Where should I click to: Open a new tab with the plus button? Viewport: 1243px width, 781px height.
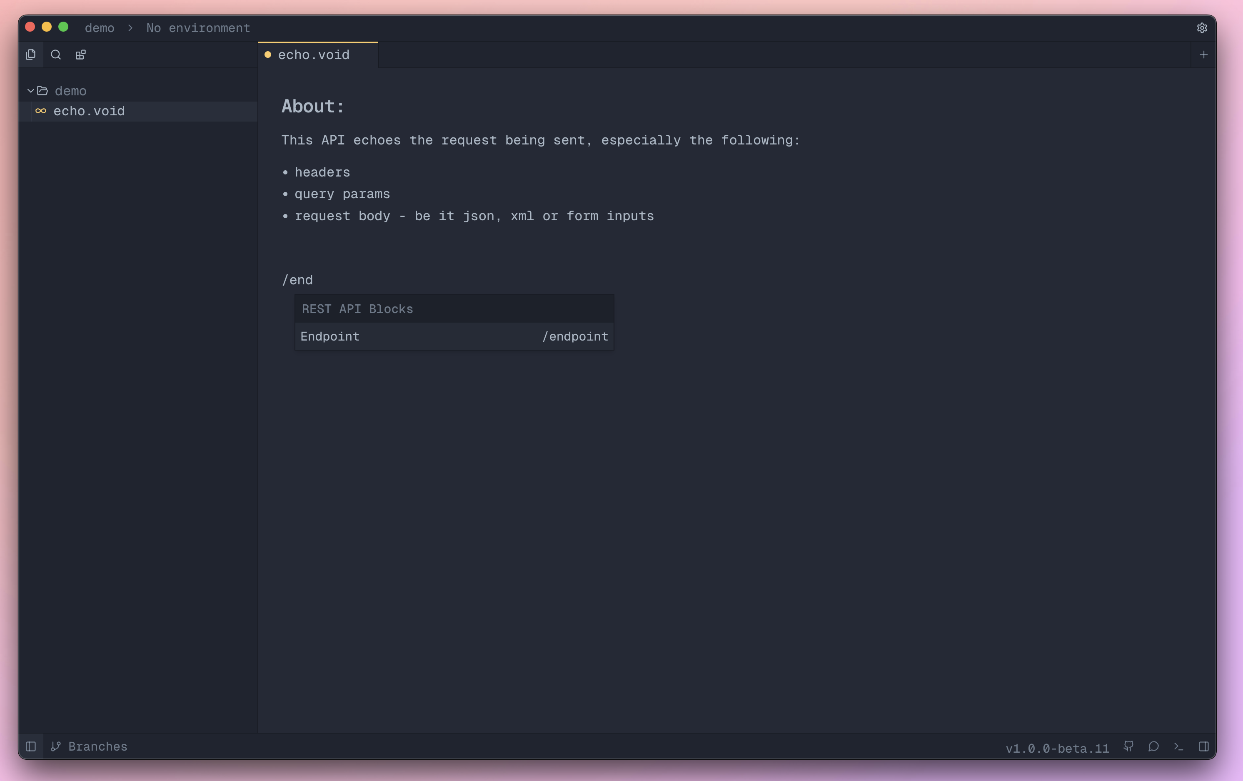(1204, 54)
